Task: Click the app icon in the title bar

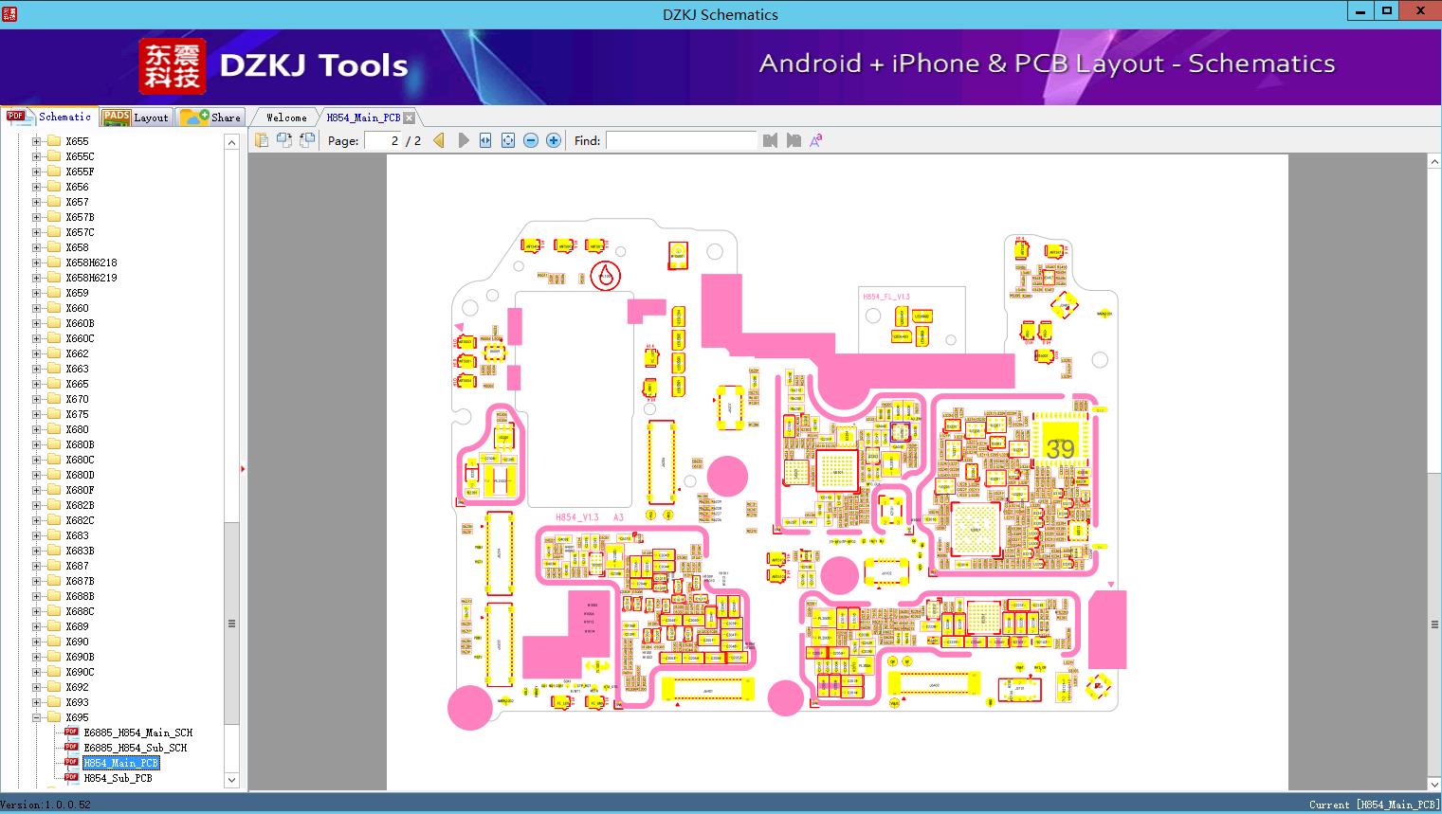Action: [x=9, y=14]
